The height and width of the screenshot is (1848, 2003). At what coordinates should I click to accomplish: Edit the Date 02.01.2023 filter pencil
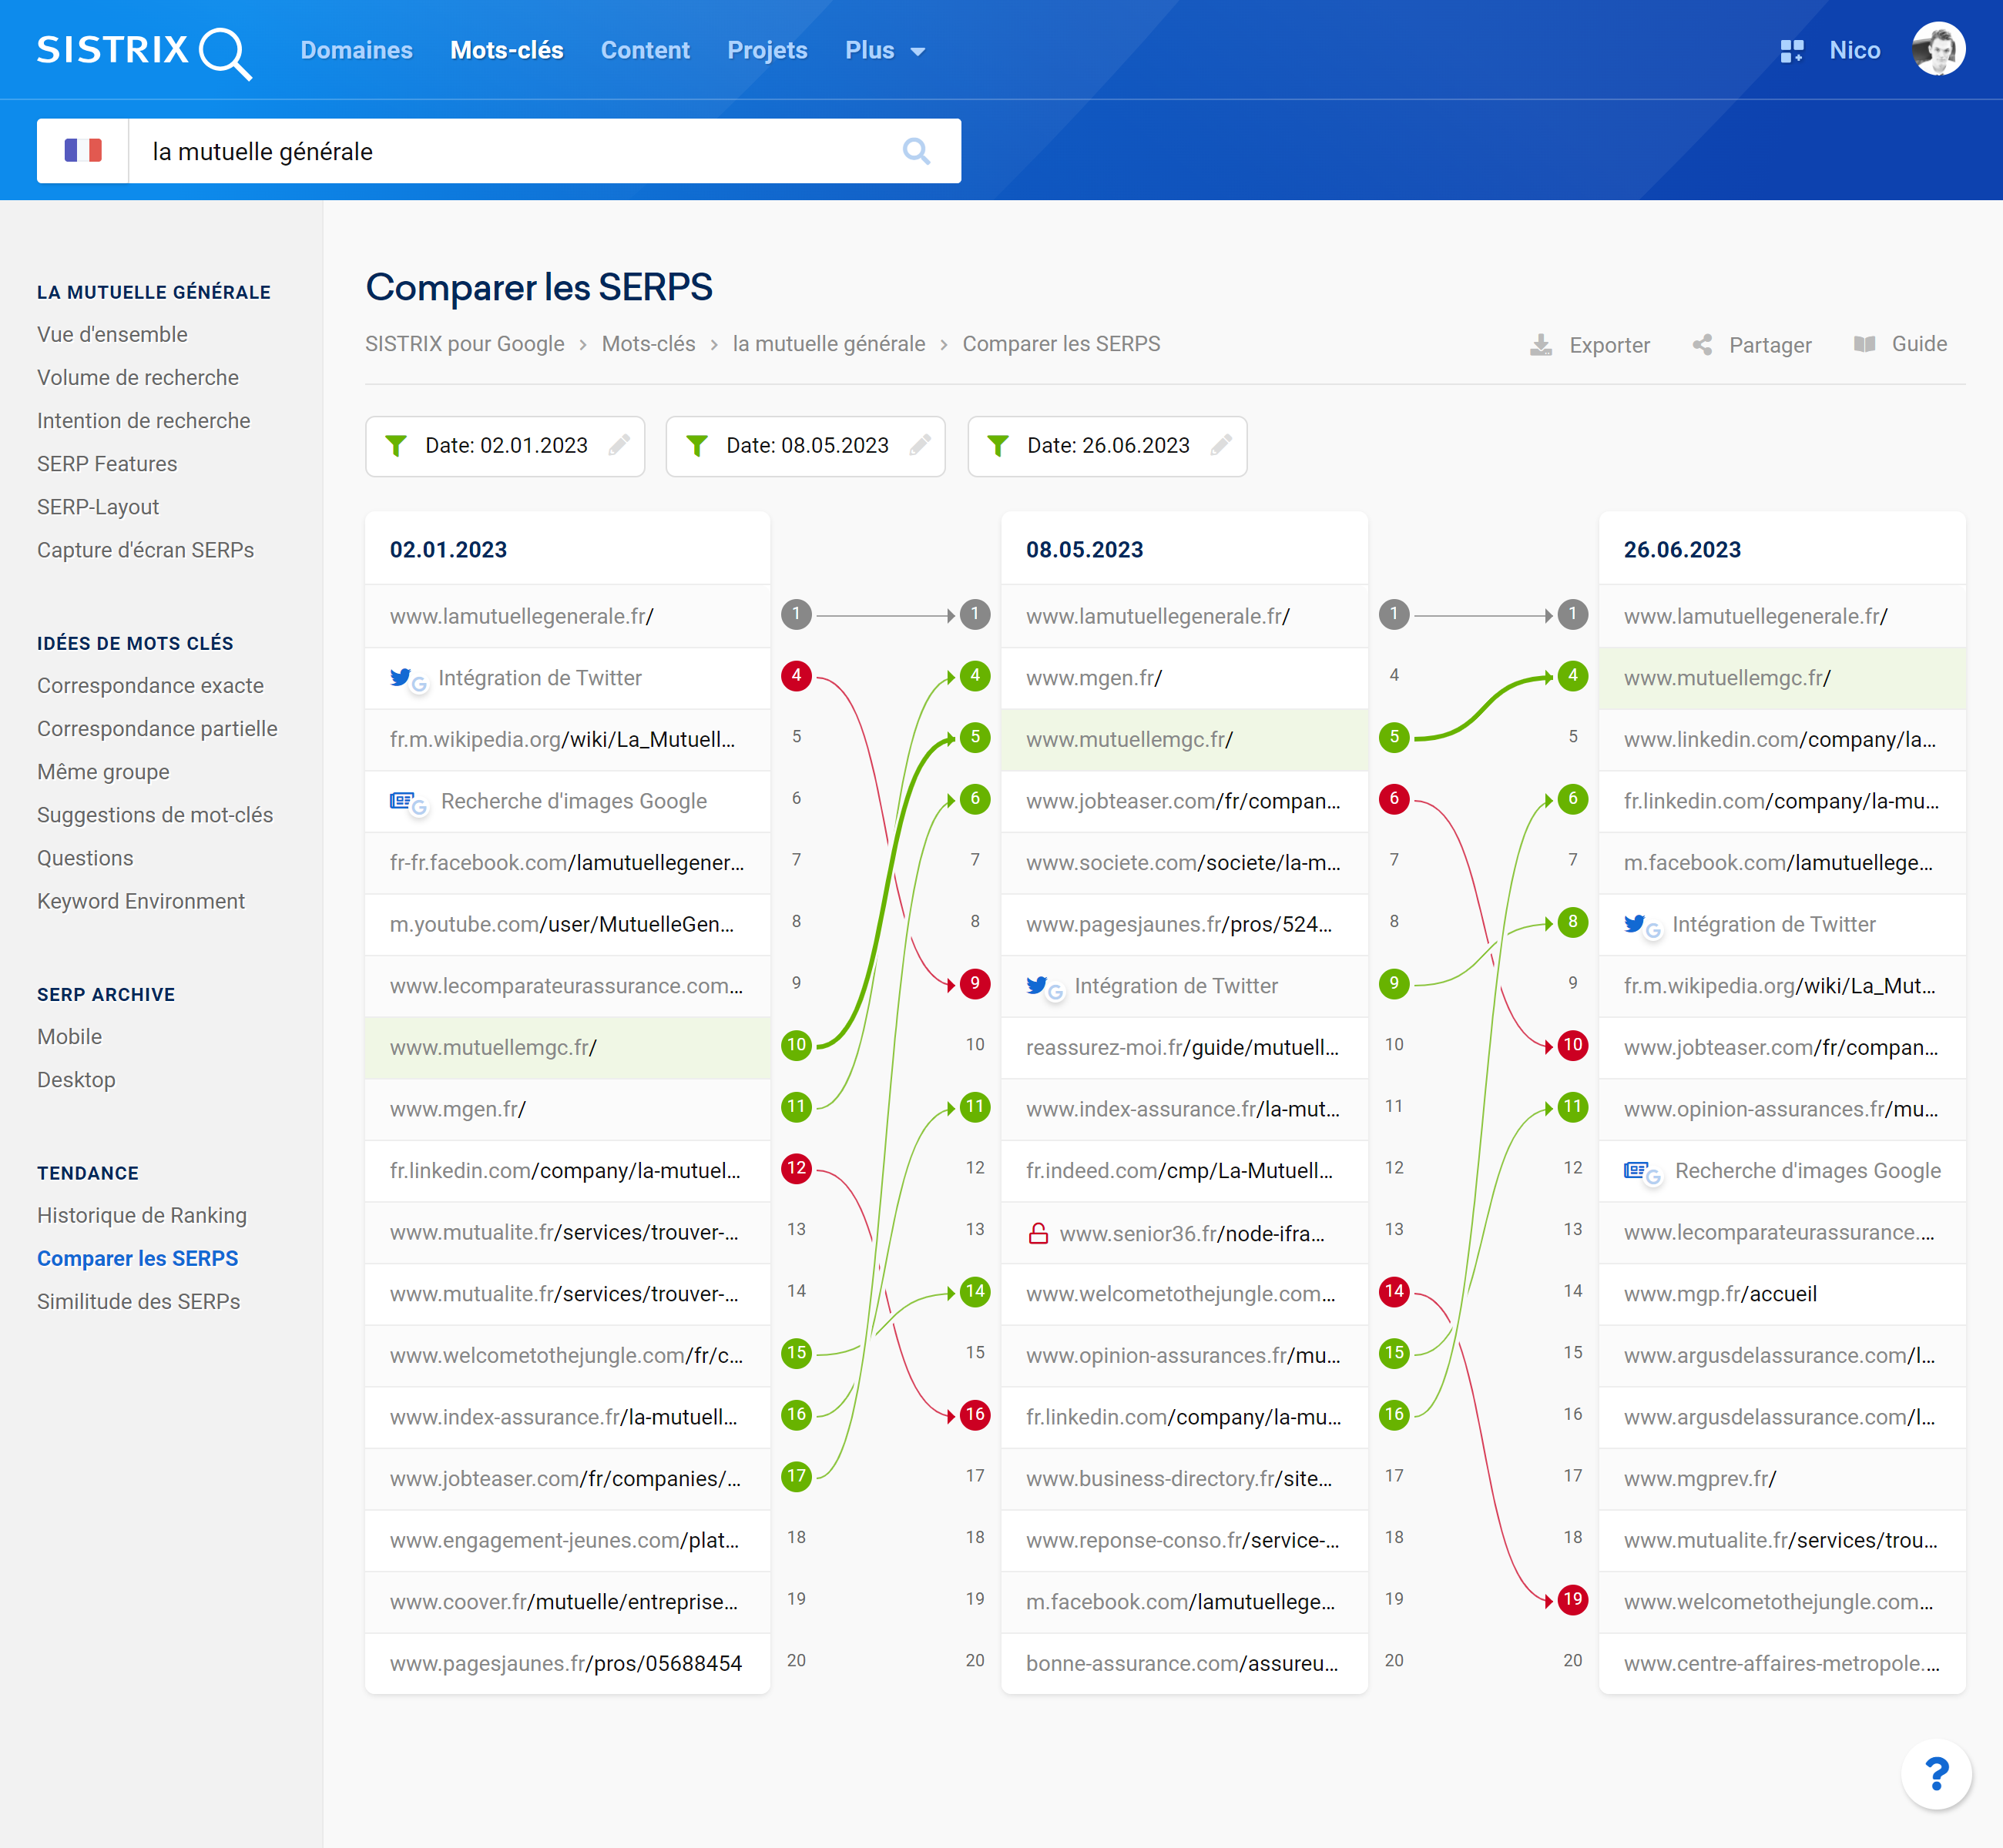[x=619, y=445]
